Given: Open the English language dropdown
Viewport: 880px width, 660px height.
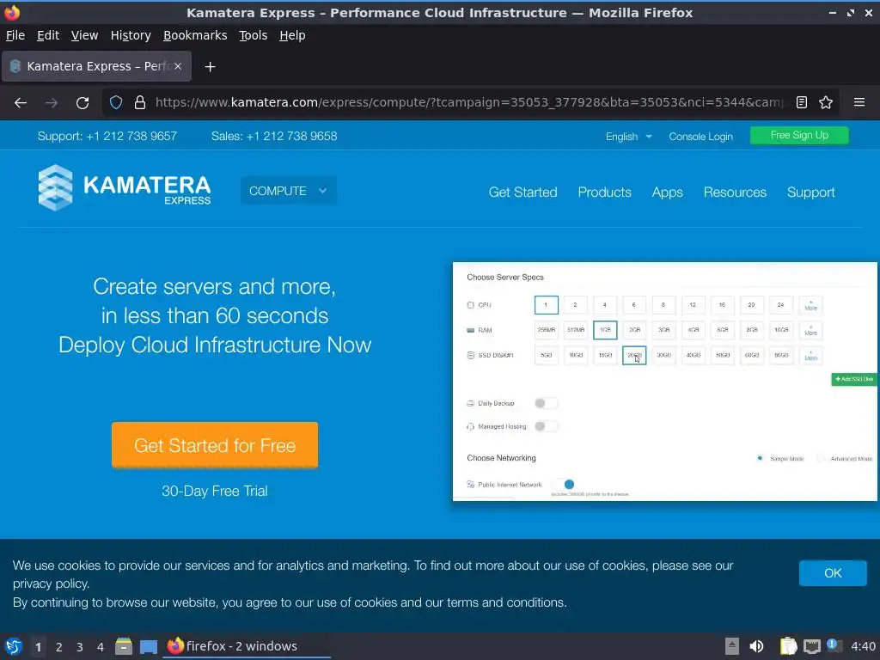Looking at the screenshot, I should click(628, 137).
